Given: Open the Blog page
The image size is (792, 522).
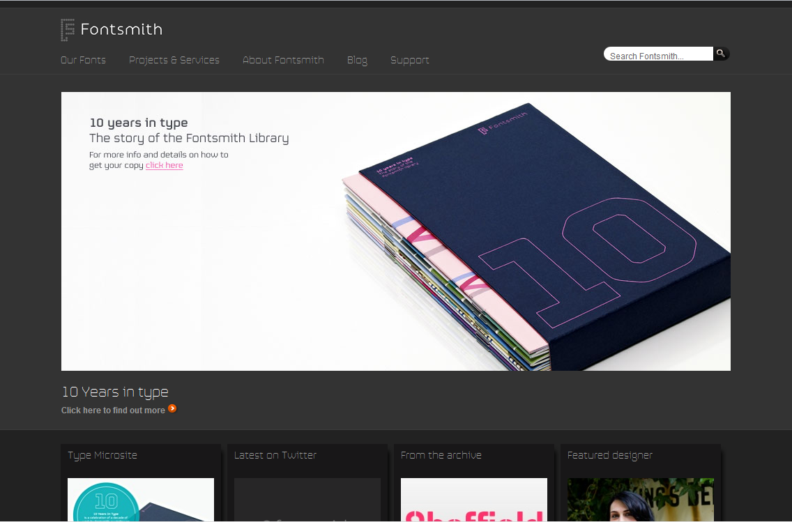Looking at the screenshot, I should (x=357, y=60).
